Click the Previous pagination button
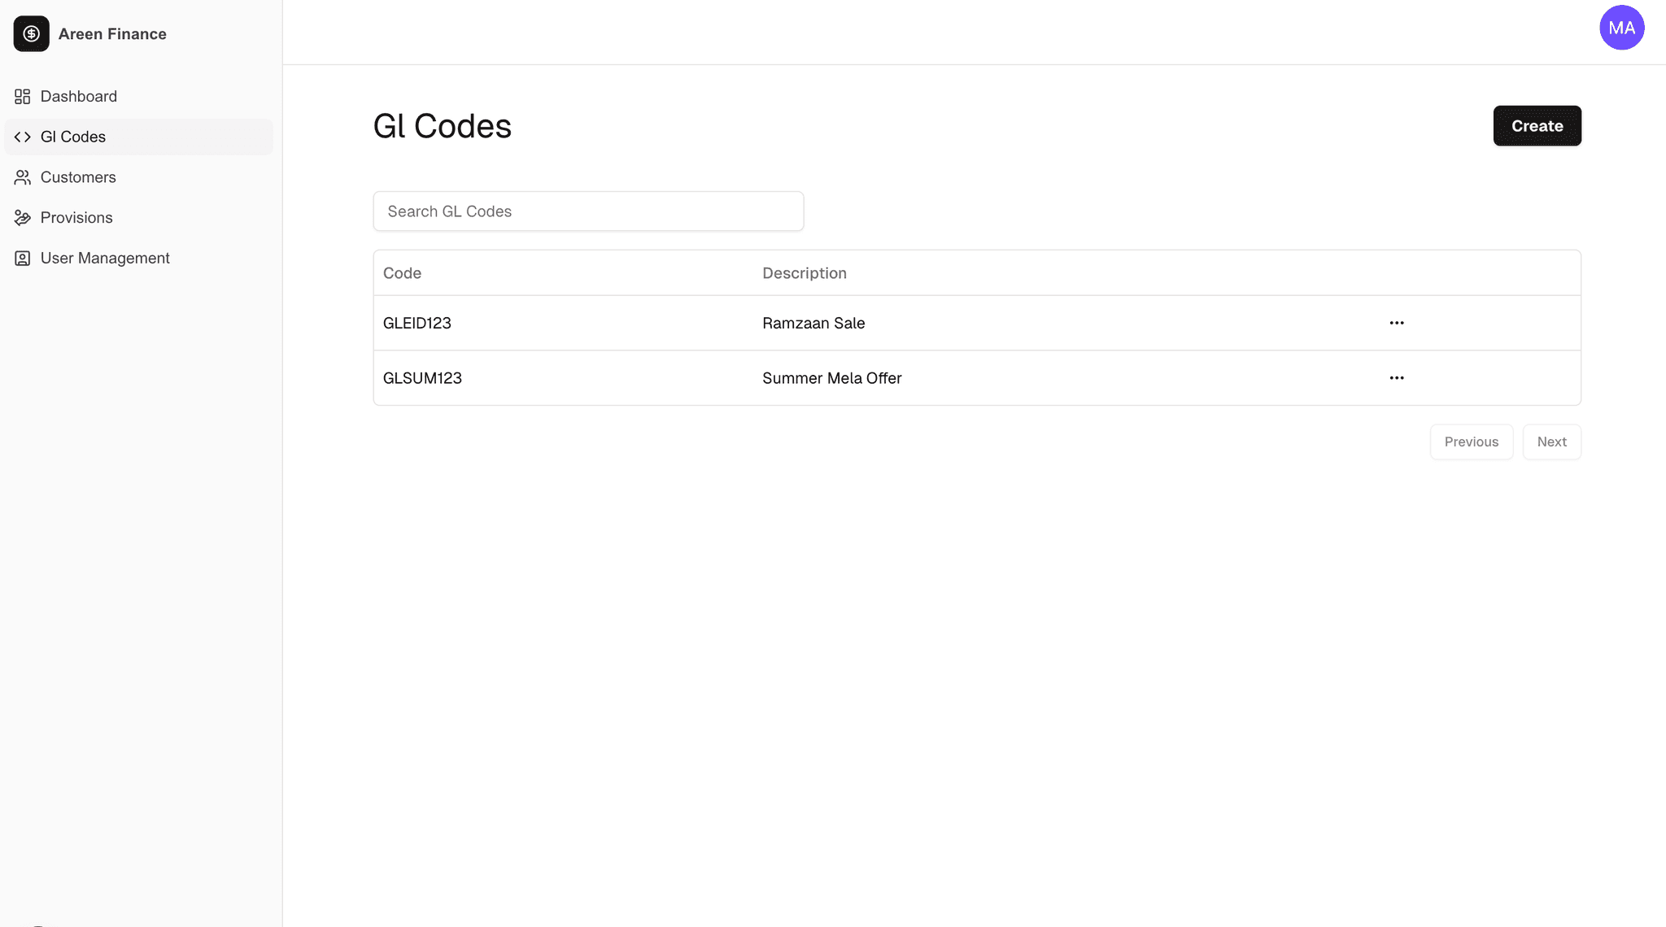 (x=1472, y=442)
